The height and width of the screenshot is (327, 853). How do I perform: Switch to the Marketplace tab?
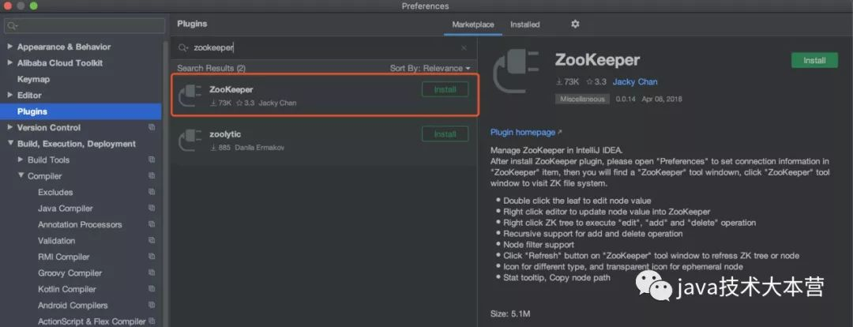472,24
